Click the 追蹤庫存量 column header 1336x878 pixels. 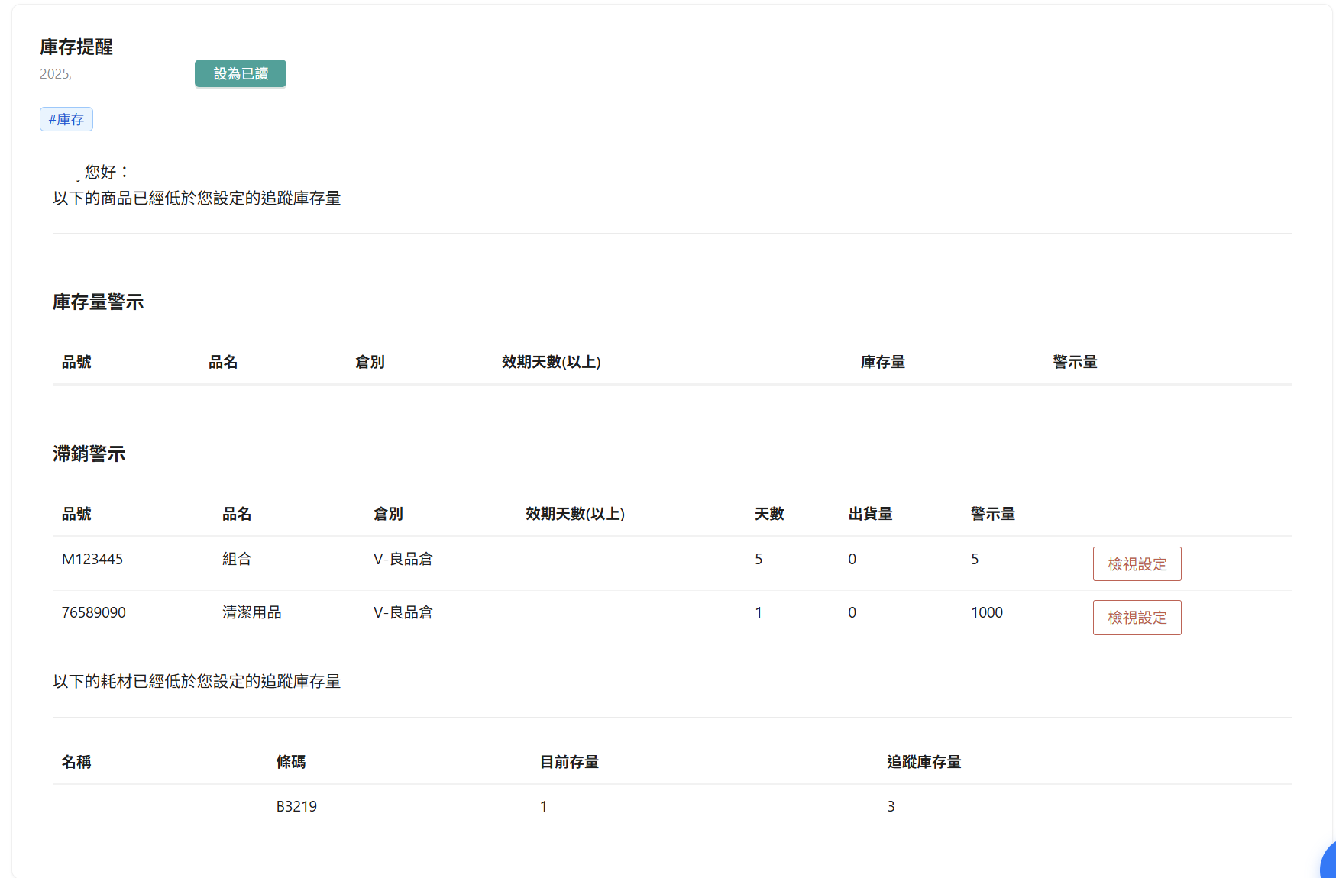pyautogui.click(x=924, y=762)
